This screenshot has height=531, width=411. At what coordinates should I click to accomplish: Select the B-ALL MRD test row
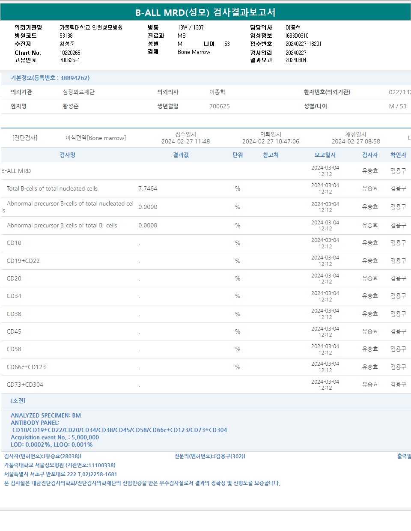16,171
